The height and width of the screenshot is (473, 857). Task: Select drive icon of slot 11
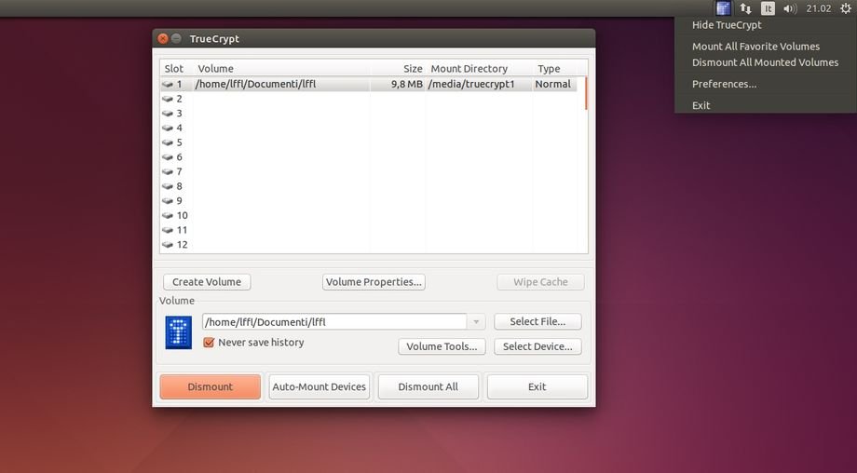click(x=168, y=230)
